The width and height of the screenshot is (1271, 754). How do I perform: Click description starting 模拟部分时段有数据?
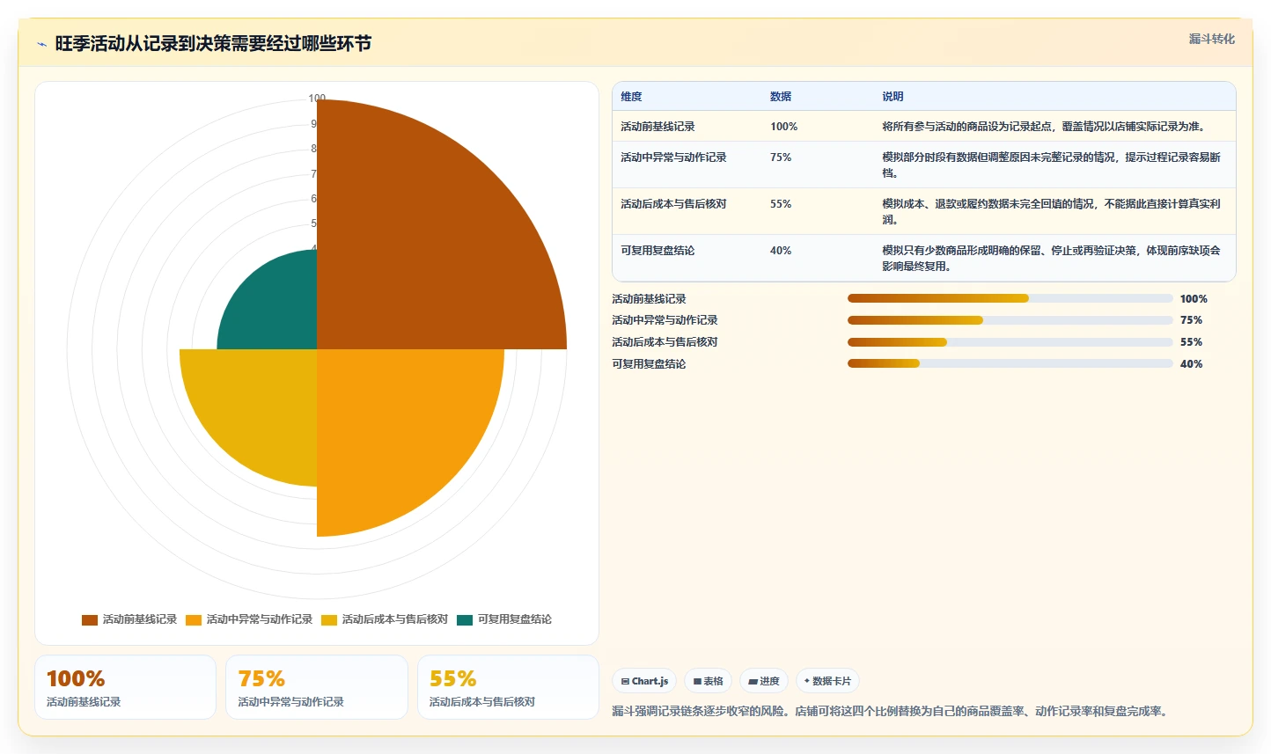pos(1051,165)
